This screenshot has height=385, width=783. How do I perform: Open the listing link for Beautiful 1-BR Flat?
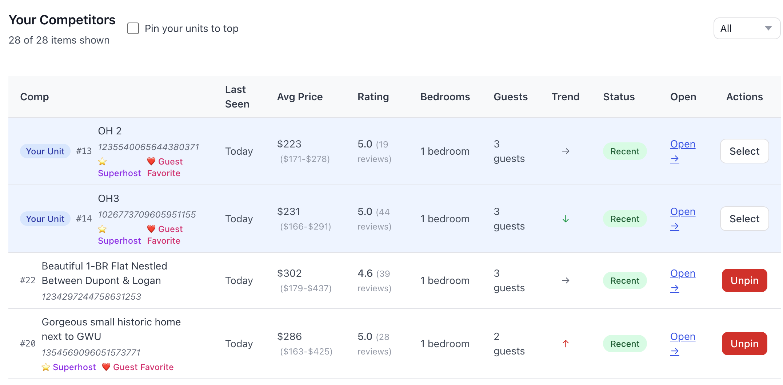click(x=682, y=273)
